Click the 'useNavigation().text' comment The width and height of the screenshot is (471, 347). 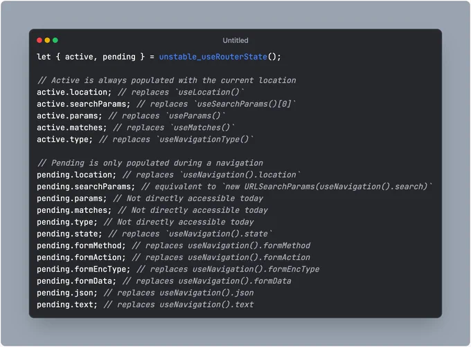206,304
